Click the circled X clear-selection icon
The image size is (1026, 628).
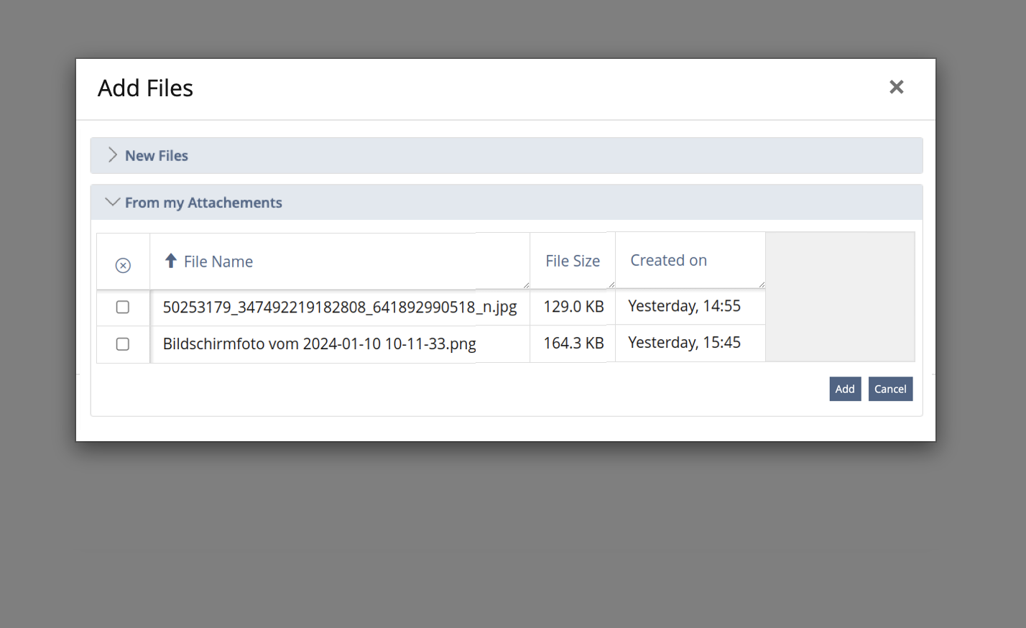tap(123, 265)
